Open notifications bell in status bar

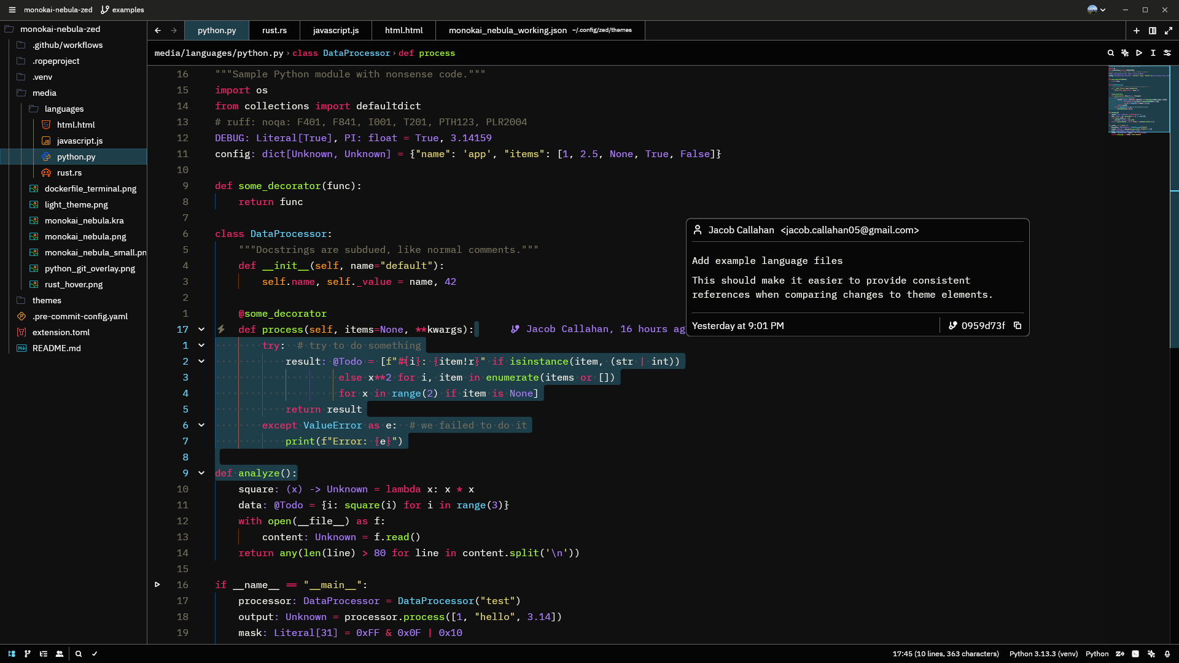tap(1167, 654)
